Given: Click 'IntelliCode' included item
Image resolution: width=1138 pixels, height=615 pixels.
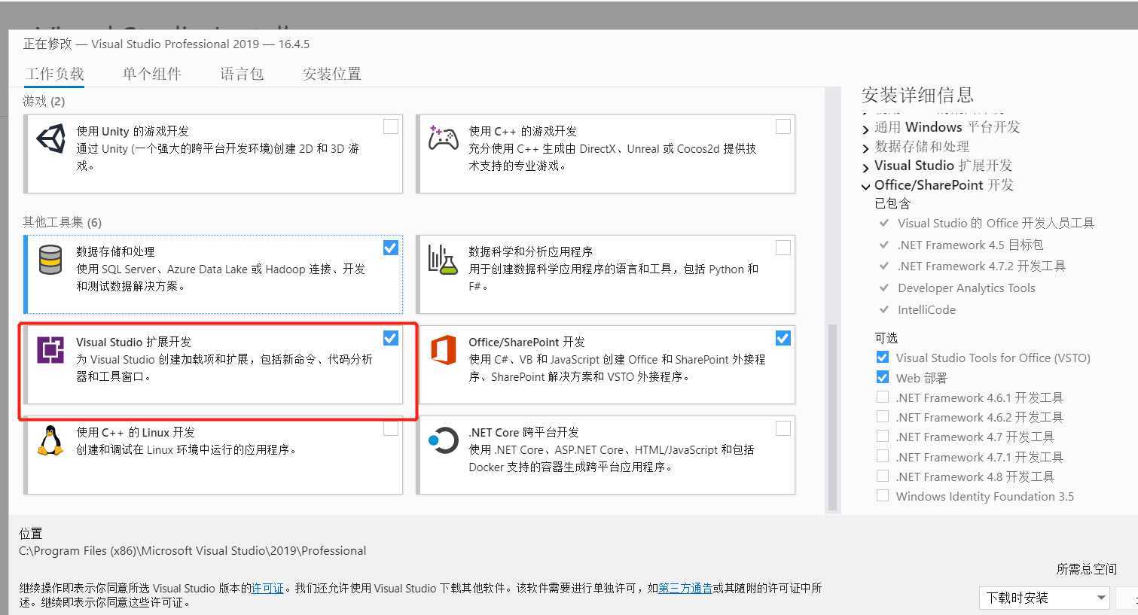Looking at the screenshot, I should tap(926, 309).
